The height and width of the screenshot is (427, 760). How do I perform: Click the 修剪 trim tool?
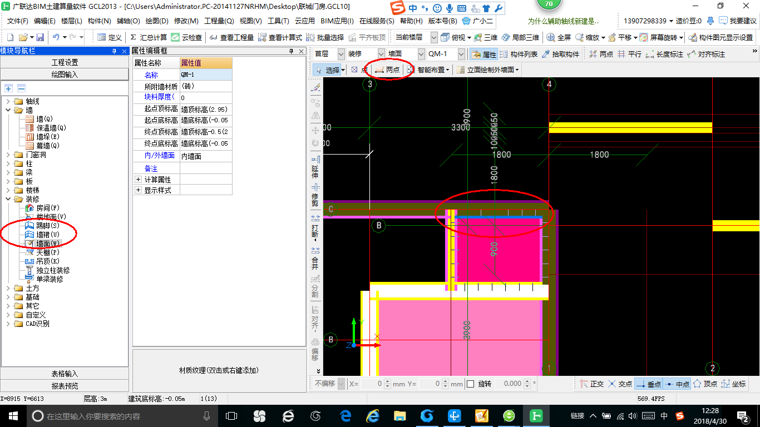click(315, 195)
